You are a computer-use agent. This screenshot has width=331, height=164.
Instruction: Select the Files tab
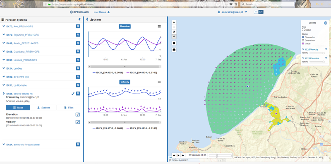[x=68, y=108]
